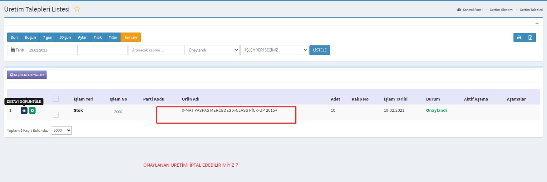Add page to favorites with star icon
This screenshot has width=547, height=182.
[77, 9]
